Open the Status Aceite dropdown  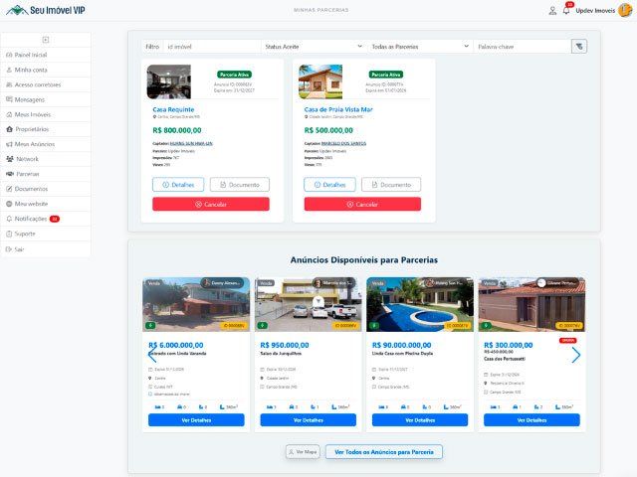pos(314,47)
